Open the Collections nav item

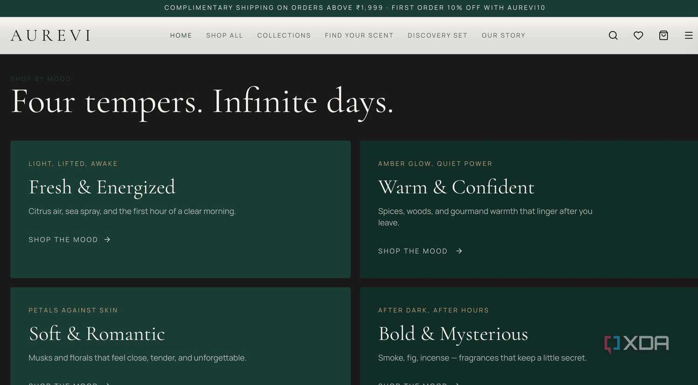coord(284,35)
